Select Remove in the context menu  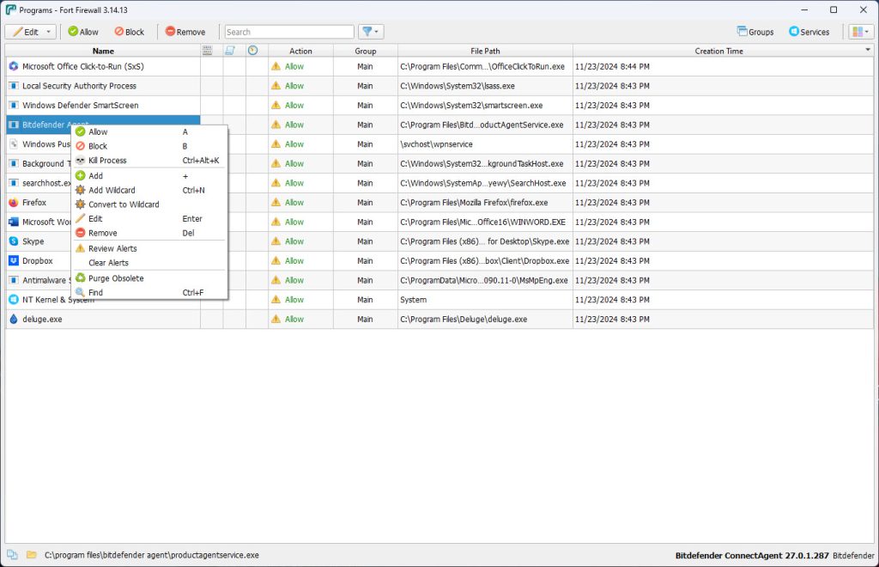click(x=149, y=233)
